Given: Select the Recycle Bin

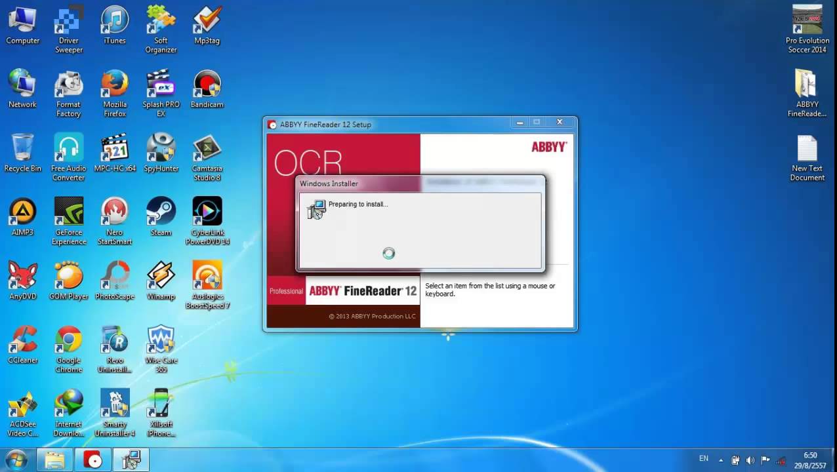Looking at the screenshot, I should click(22, 153).
